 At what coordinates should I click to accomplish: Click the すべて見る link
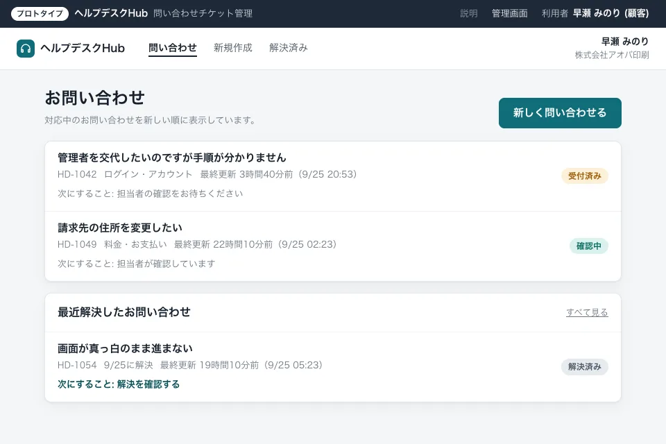587,312
